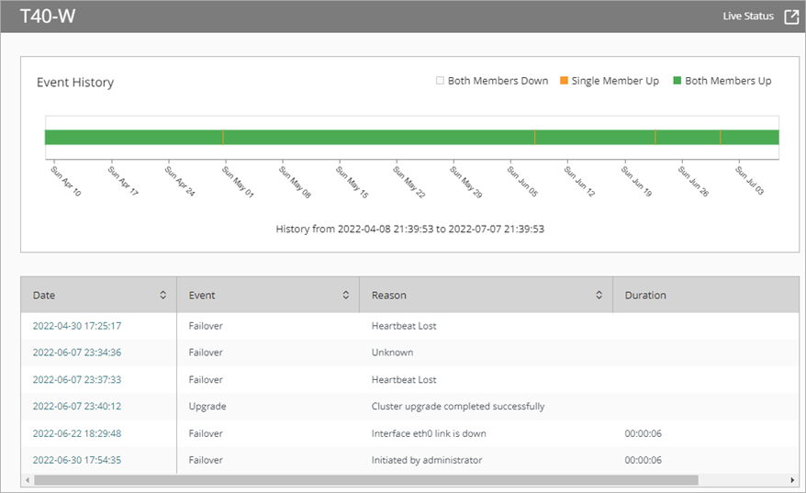Open the 2022-06-07 23:37:33 event entry
The image size is (806, 493).
coord(77,379)
